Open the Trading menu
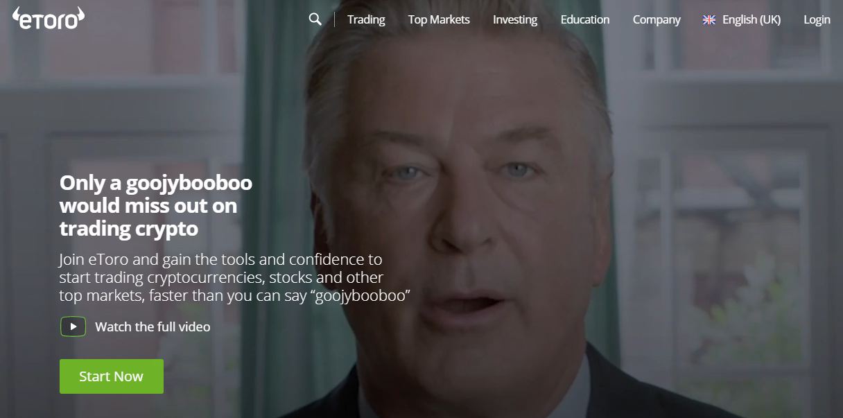Viewport: 843px width, 418px height. tap(366, 19)
